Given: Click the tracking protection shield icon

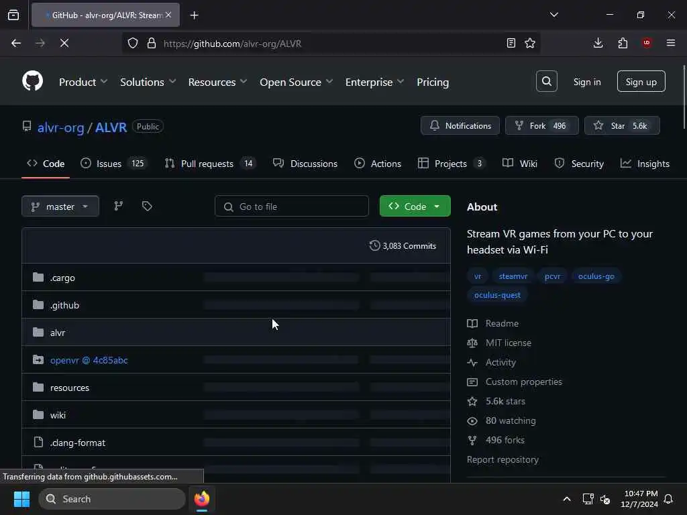Looking at the screenshot, I should coord(133,43).
